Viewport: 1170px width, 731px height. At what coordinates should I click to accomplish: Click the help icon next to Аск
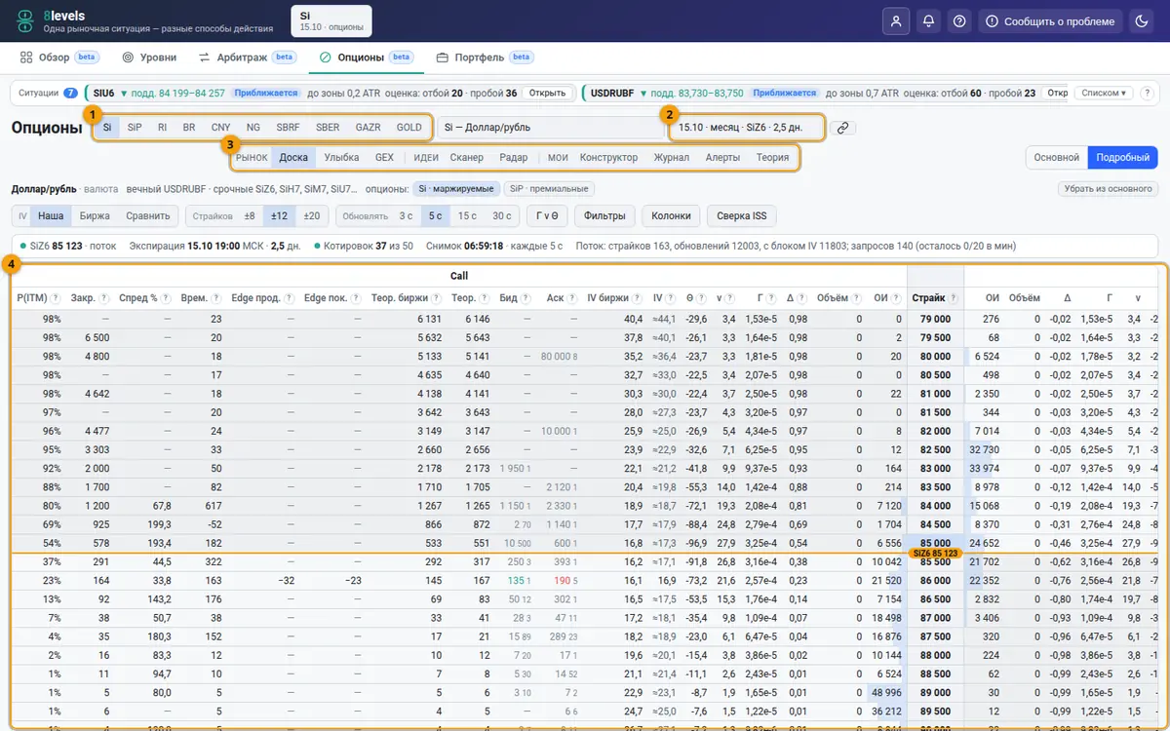pyautogui.click(x=574, y=297)
